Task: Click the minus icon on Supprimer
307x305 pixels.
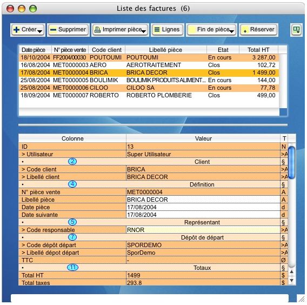Action: 53,30
